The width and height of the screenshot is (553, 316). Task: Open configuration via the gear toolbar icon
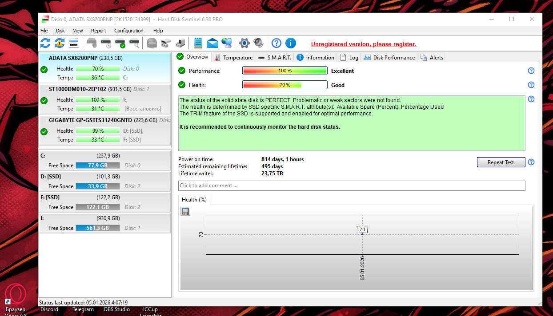pos(244,43)
